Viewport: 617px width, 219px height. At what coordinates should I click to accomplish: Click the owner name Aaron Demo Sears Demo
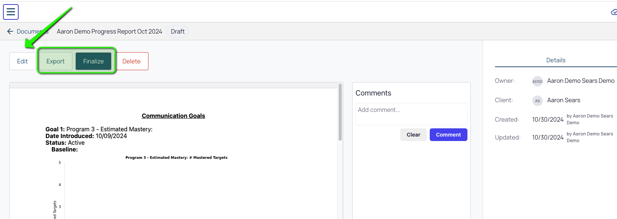coord(581,81)
